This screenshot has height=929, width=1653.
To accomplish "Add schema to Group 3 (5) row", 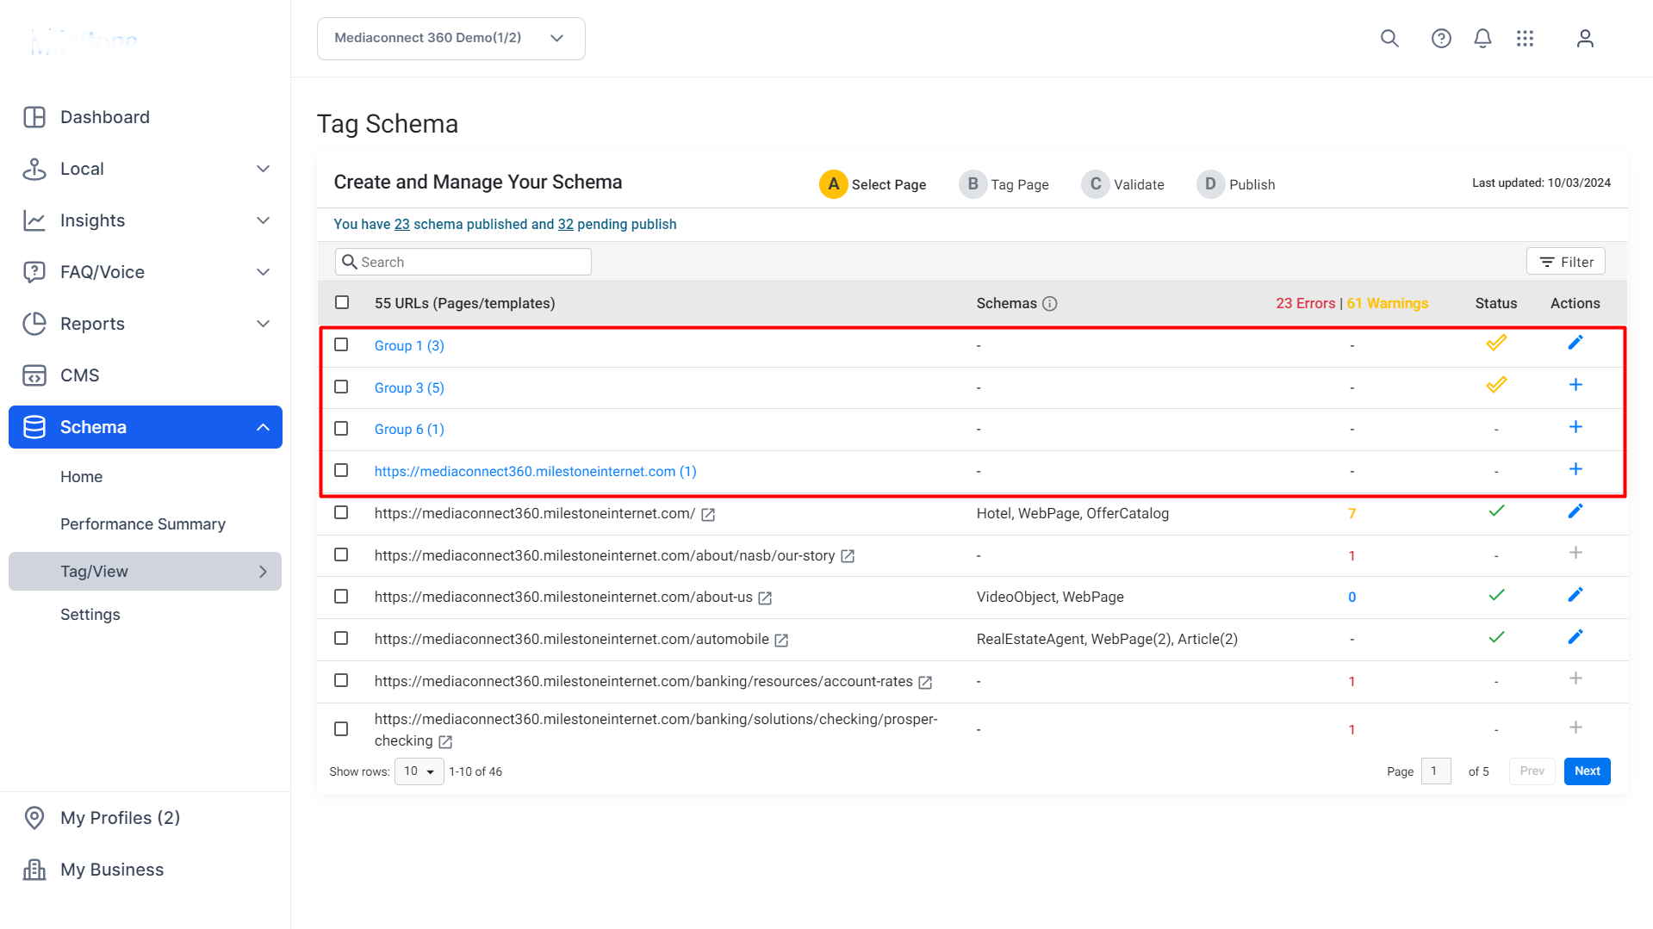I will [1575, 385].
